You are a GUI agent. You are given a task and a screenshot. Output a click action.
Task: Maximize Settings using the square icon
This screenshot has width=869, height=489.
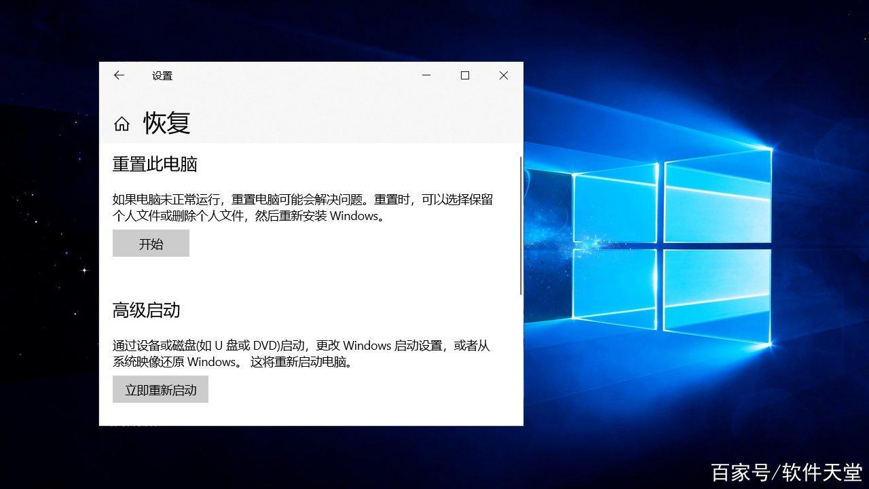[465, 75]
